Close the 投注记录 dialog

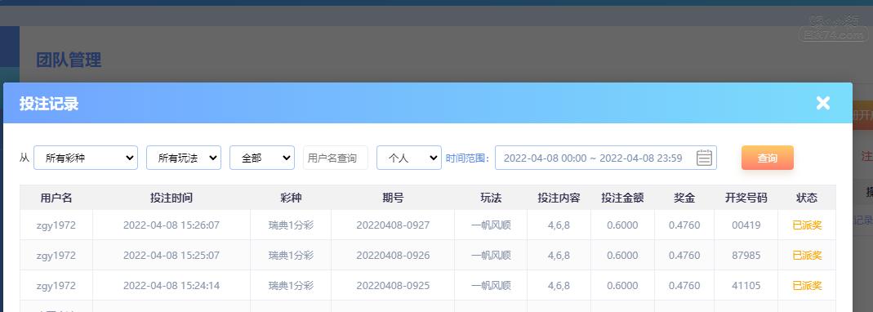click(x=823, y=103)
